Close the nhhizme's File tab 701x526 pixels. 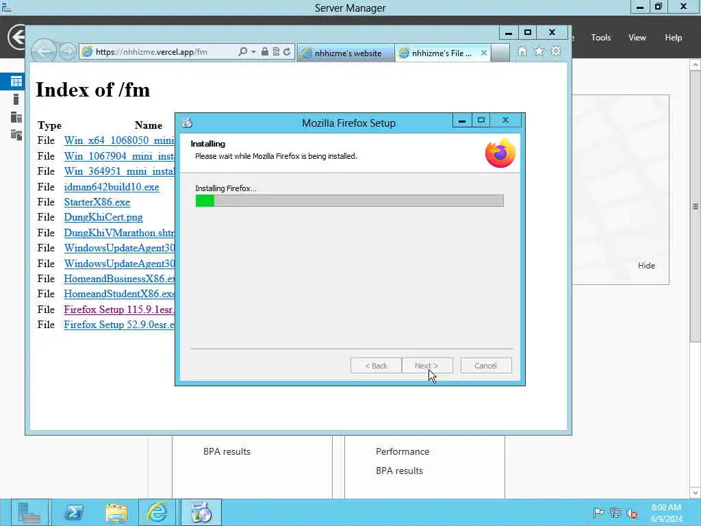click(484, 53)
